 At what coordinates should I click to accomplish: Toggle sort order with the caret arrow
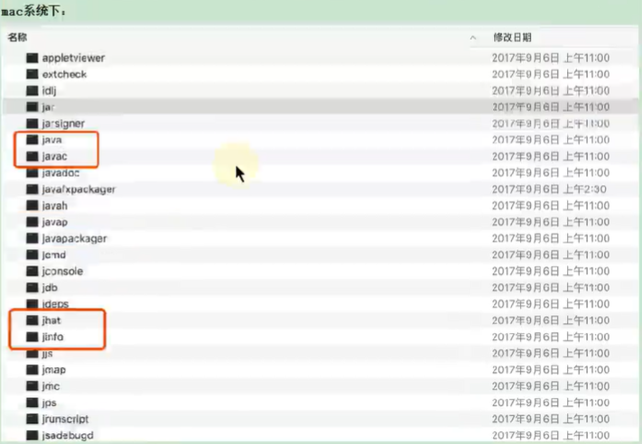click(473, 38)
